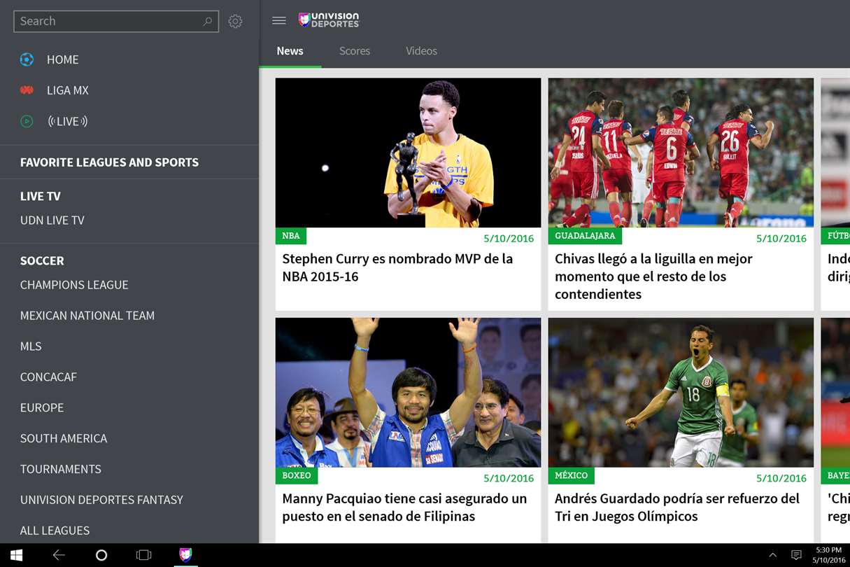The image size is (850, 567).
Task: Open SOUTH AMERICA section
Action: point(64,439)
